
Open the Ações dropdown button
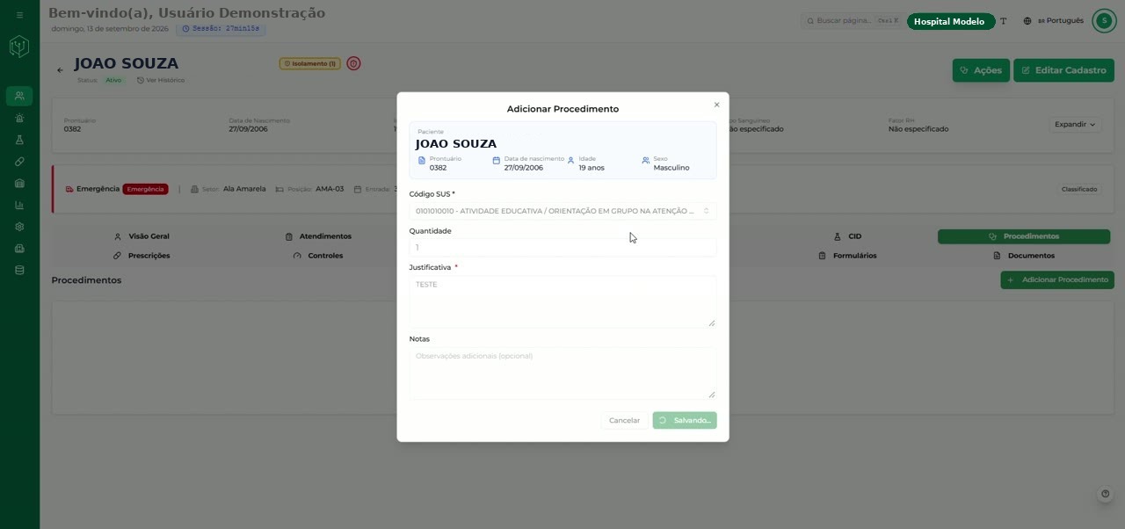pos(981,70)
